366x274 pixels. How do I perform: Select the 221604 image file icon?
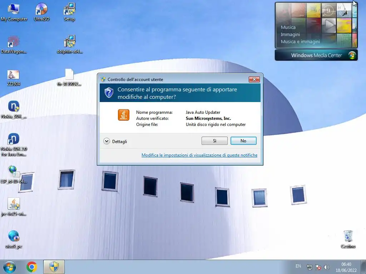(14, 78)
